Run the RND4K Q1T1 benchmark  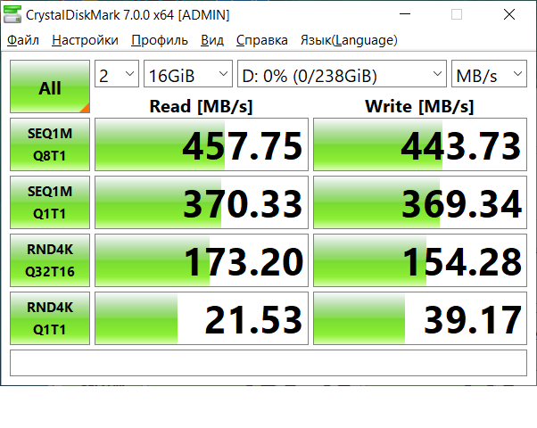[x=50, y=317]
